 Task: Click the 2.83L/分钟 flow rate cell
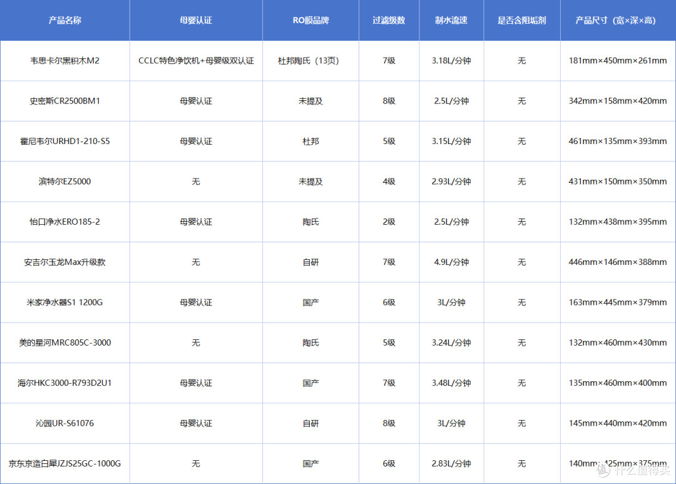coord(451,463)
